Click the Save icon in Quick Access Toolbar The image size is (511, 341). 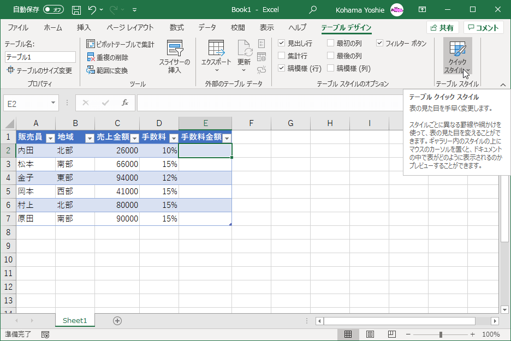pos(76,9)
